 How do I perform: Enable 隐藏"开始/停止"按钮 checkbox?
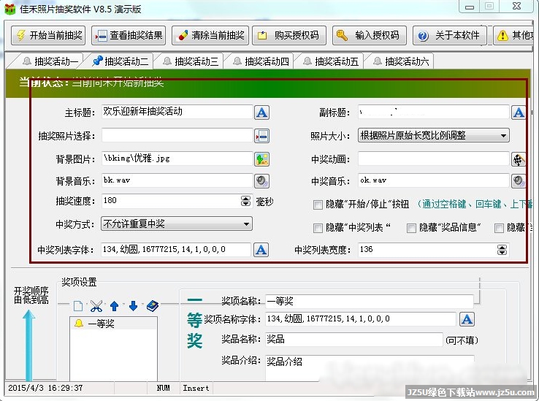click(x=318, y=205)
